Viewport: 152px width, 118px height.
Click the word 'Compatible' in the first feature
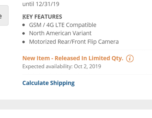pyautogui.click(x=81, y=25)
